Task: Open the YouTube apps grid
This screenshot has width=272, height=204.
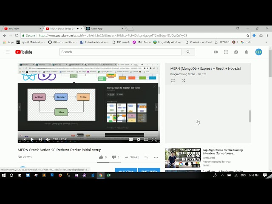Action: [x=226, y=52]
